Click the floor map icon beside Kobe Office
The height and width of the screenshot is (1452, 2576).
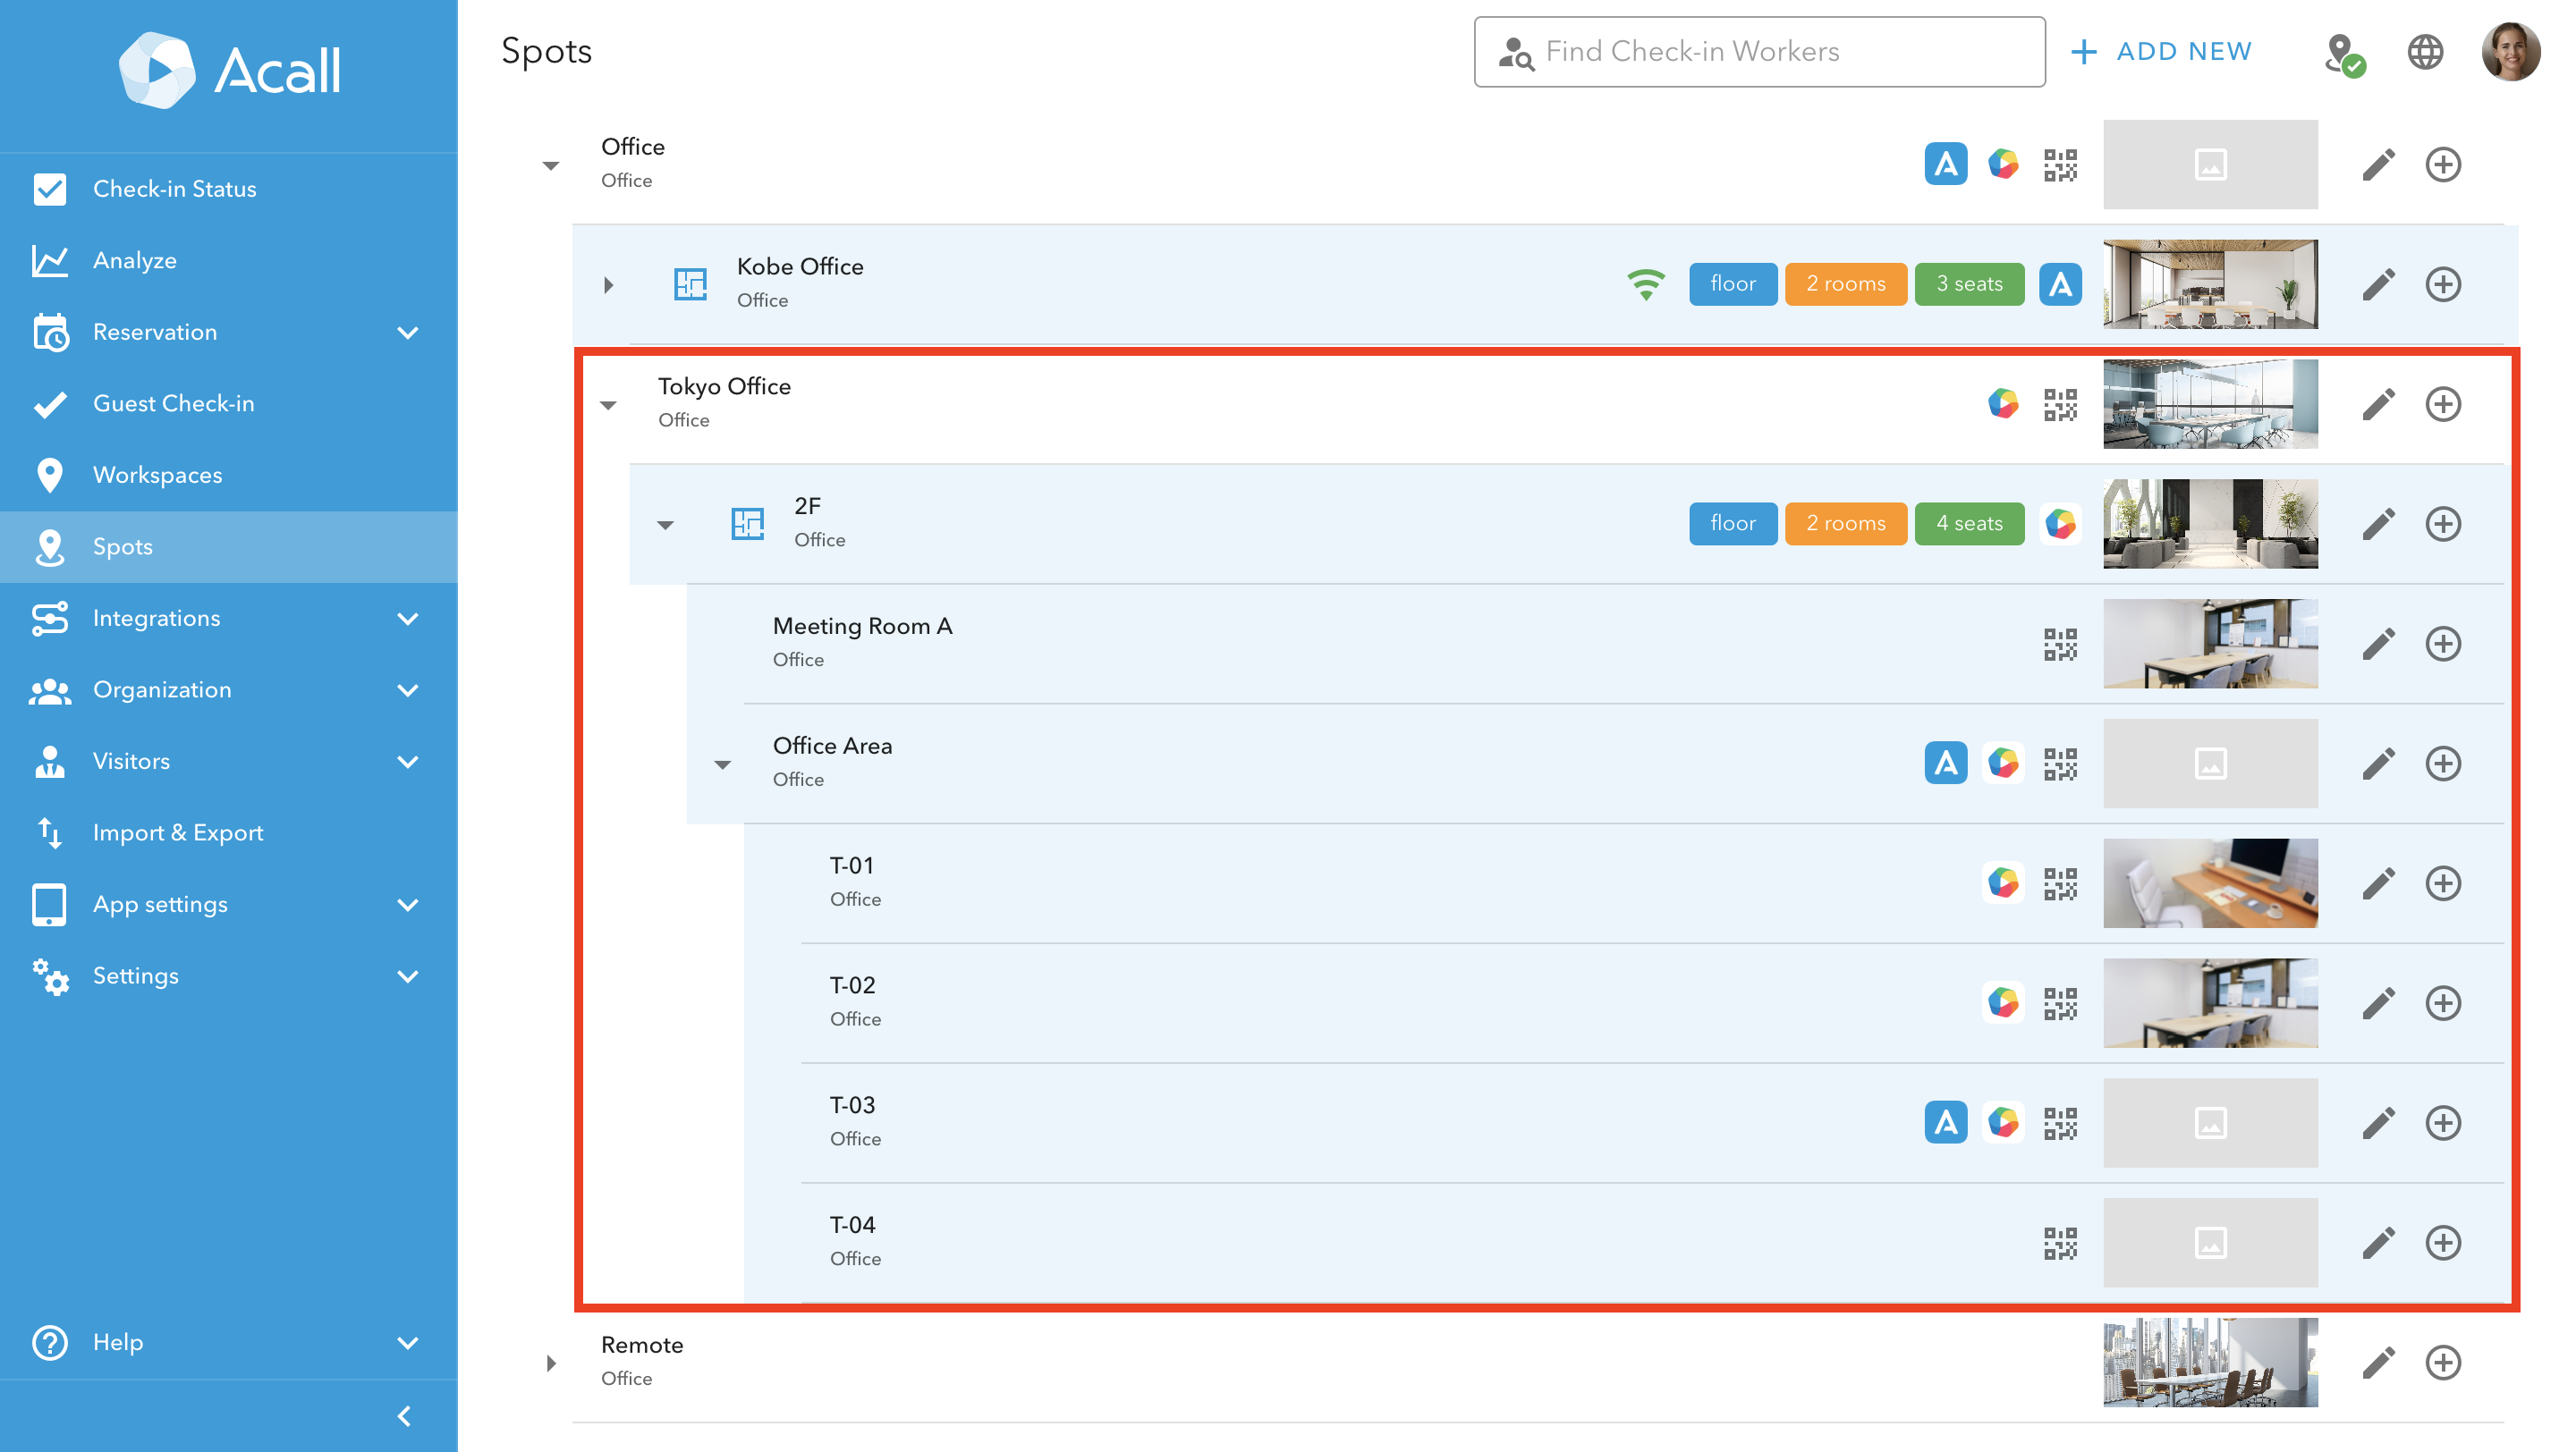point(690,283)
